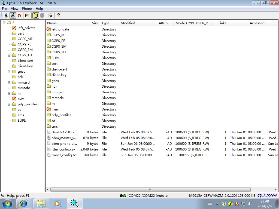Sort by the Type column header
The height and width of the screenshot is (209, 279).
pyautogui.click(x=110, y=23)
